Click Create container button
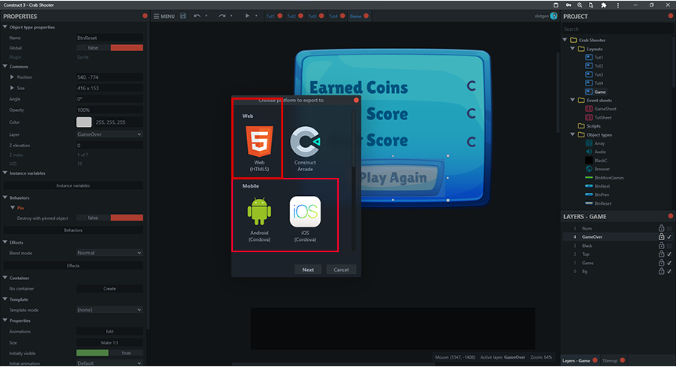Screen dimensions: 676x367 click(110, 289)
